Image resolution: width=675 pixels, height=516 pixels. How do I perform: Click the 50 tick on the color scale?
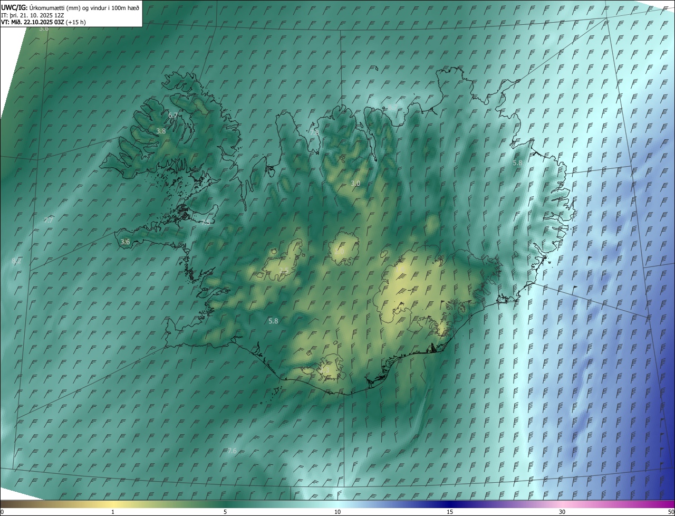tap(671, 512)
